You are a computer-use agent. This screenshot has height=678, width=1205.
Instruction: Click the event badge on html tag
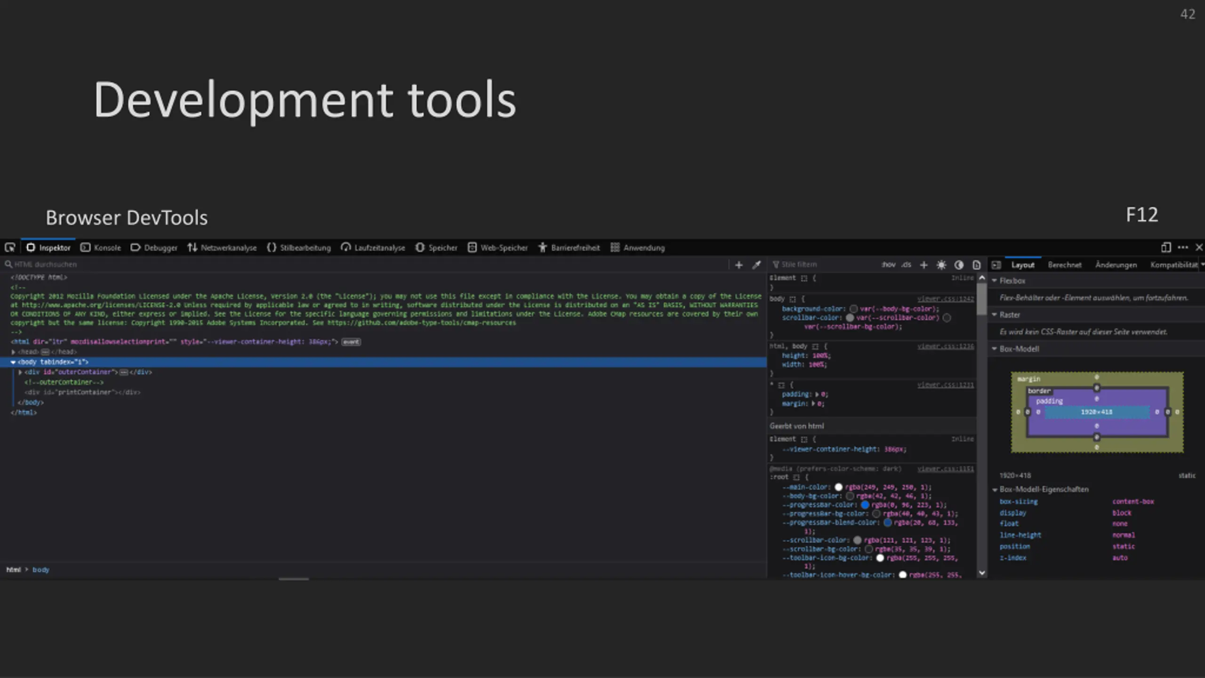(x=351, y=342)
